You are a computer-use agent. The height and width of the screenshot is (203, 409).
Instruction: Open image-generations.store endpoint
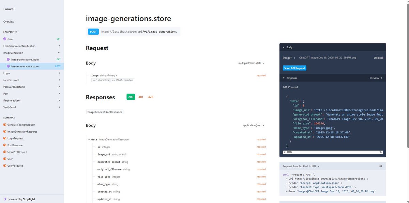pyautogui.click(x=32, y=66)
